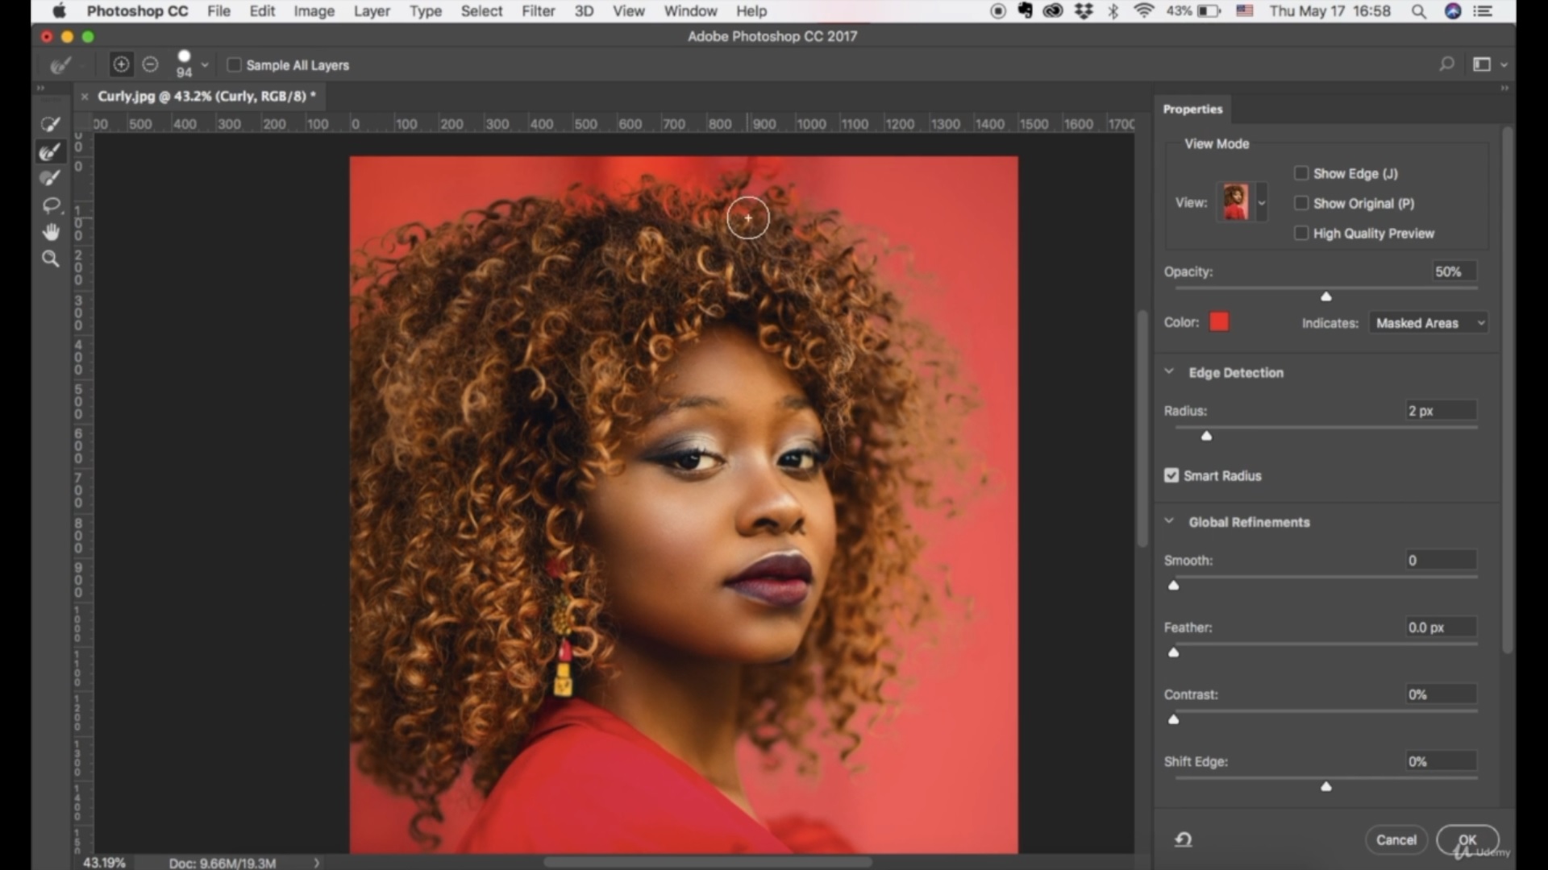Uncheck Smart Radius
Viewport: 1548px width, 870px height.
click(x=1171, y=475)
